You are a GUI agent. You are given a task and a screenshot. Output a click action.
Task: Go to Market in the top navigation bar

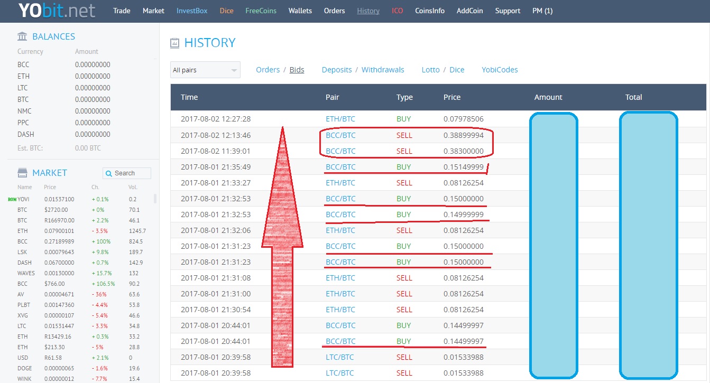(153, 11)
